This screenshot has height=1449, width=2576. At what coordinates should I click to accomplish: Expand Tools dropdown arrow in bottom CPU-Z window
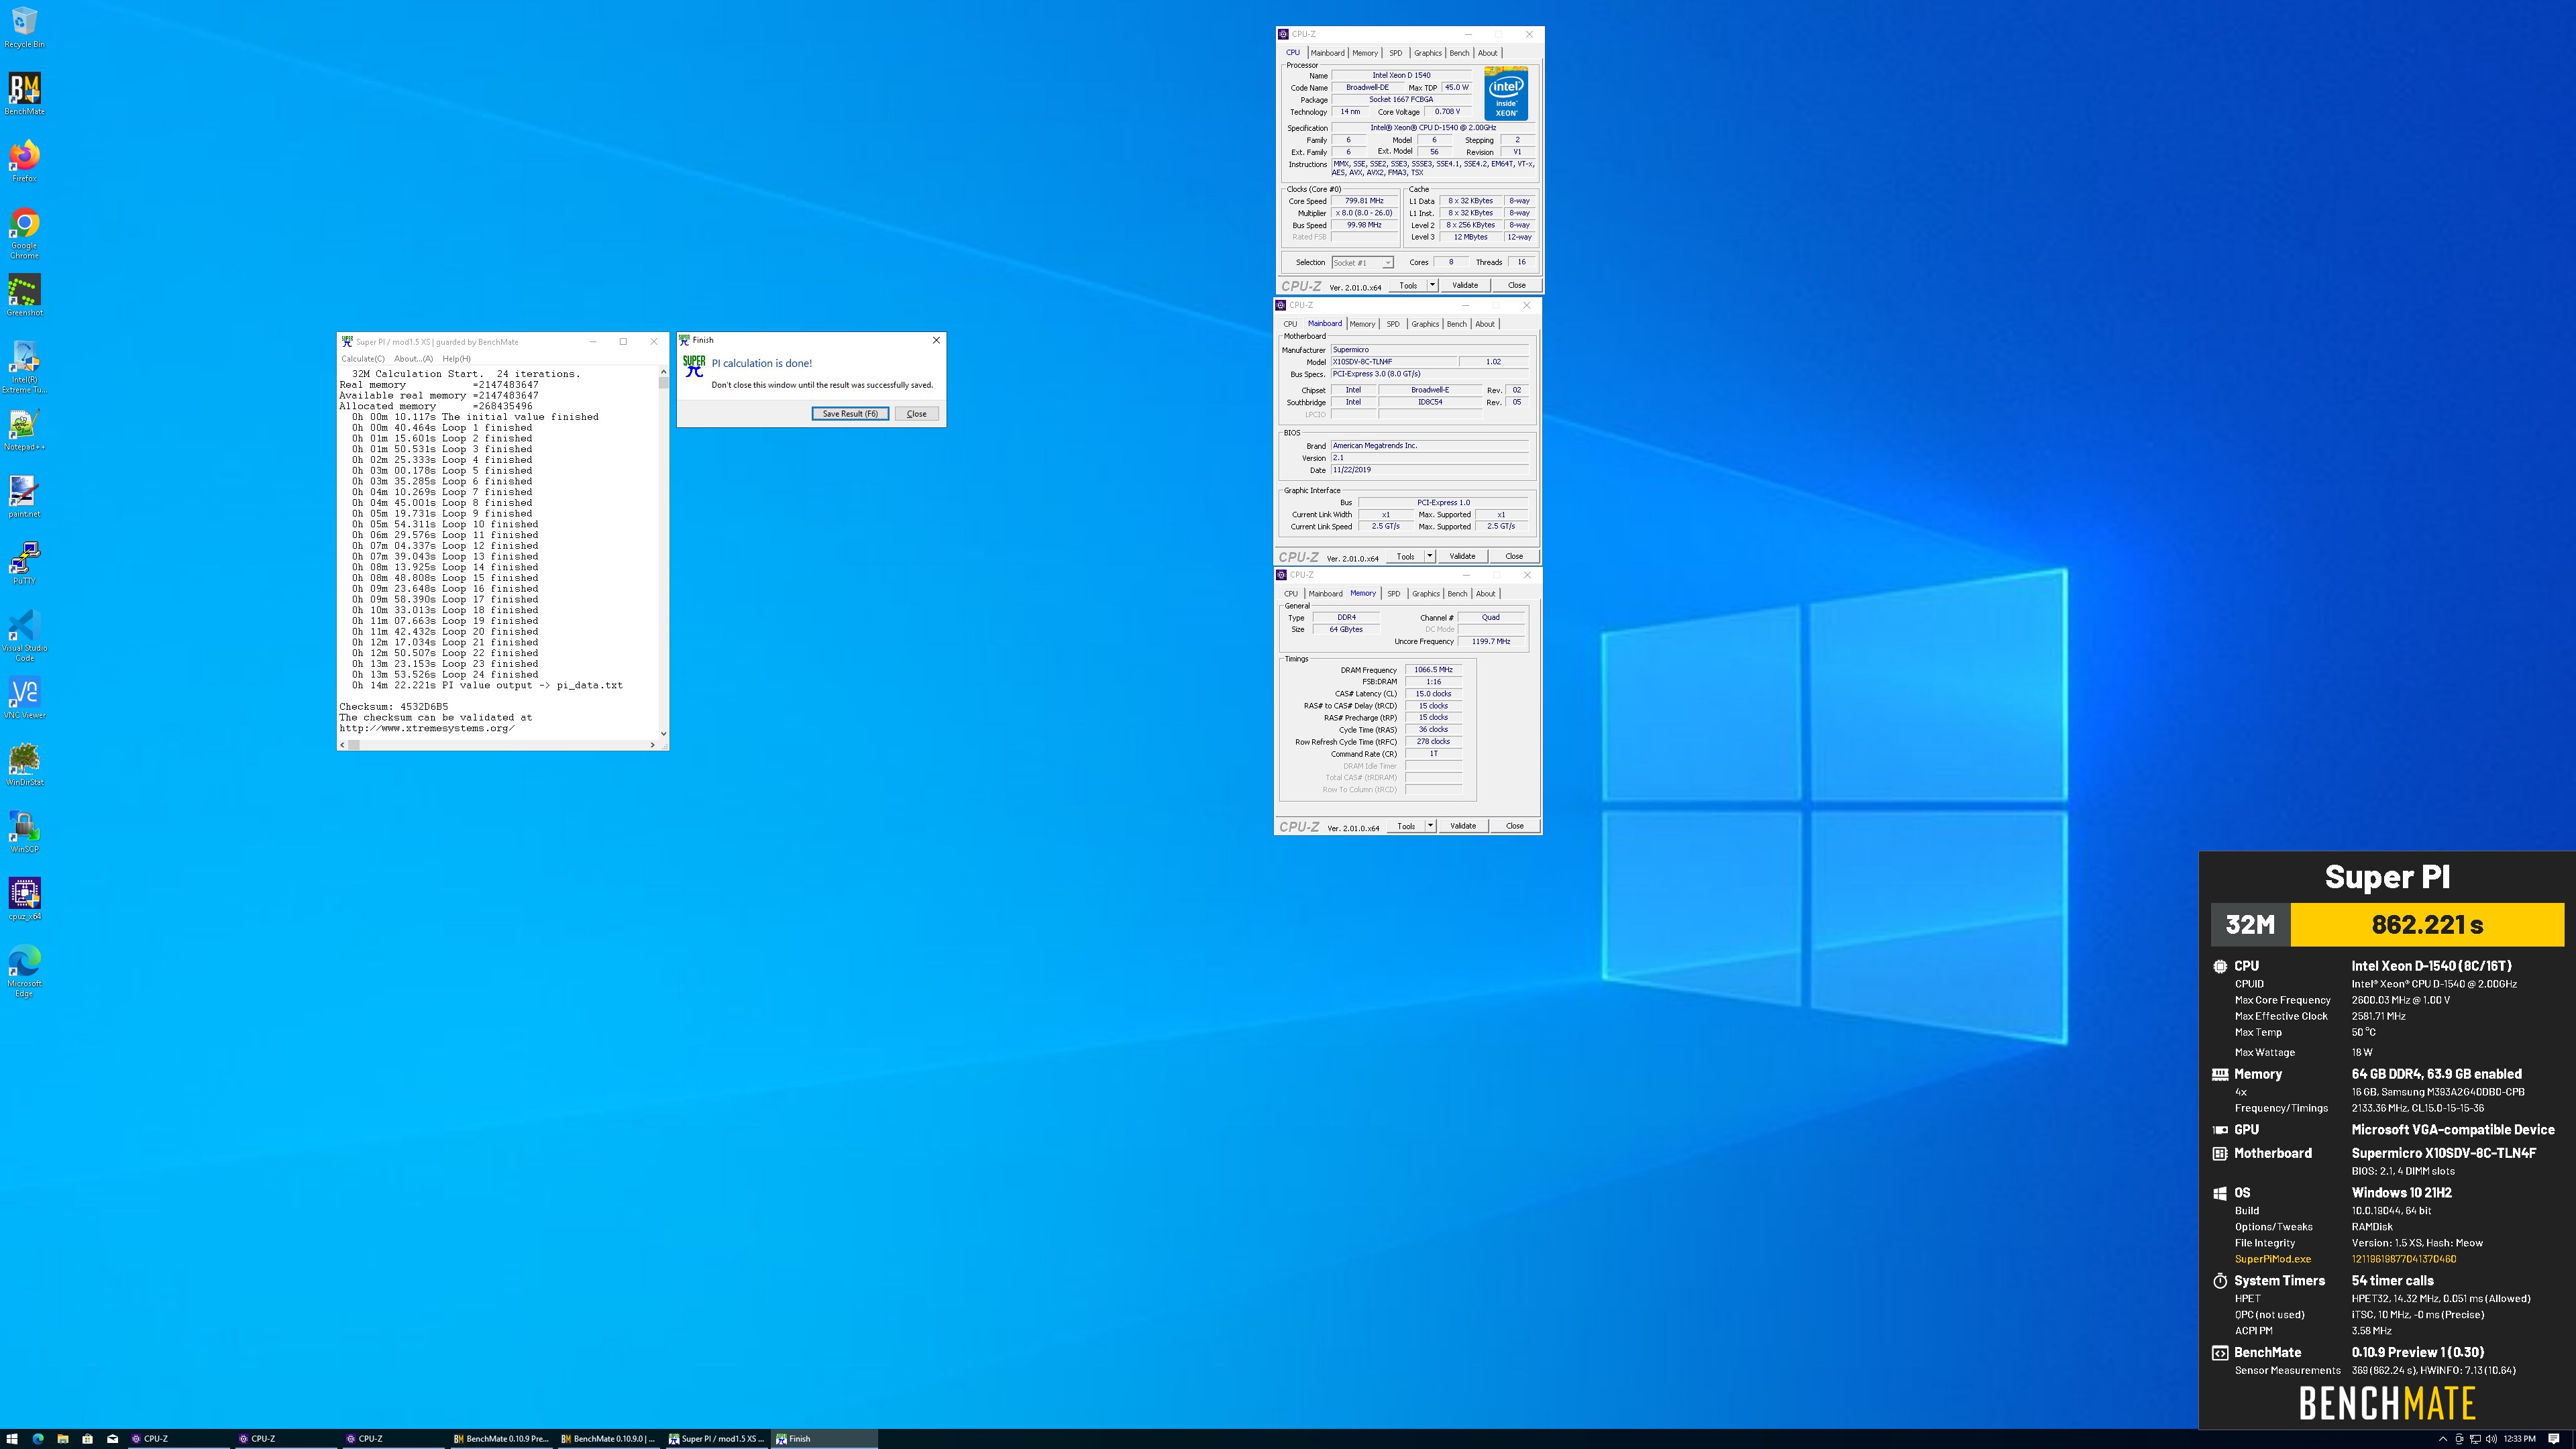[x=1431, y=826]
